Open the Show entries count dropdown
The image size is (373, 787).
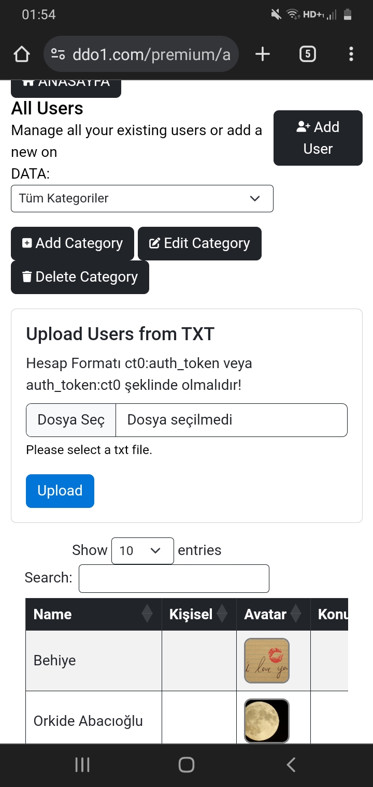142,550
